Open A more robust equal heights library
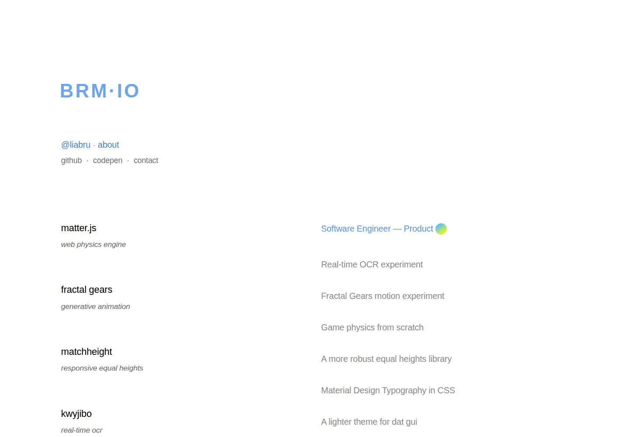Viewport: 629px width, 437px height. coord(386,359)
